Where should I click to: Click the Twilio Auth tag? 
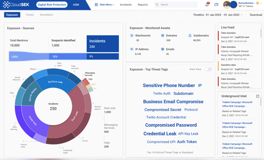(x=161, y=93)
